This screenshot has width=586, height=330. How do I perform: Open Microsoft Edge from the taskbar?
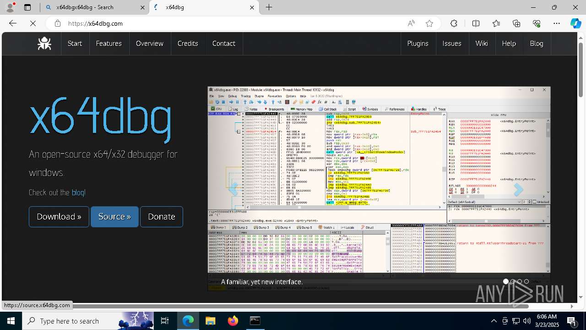(x=188, y=321)
